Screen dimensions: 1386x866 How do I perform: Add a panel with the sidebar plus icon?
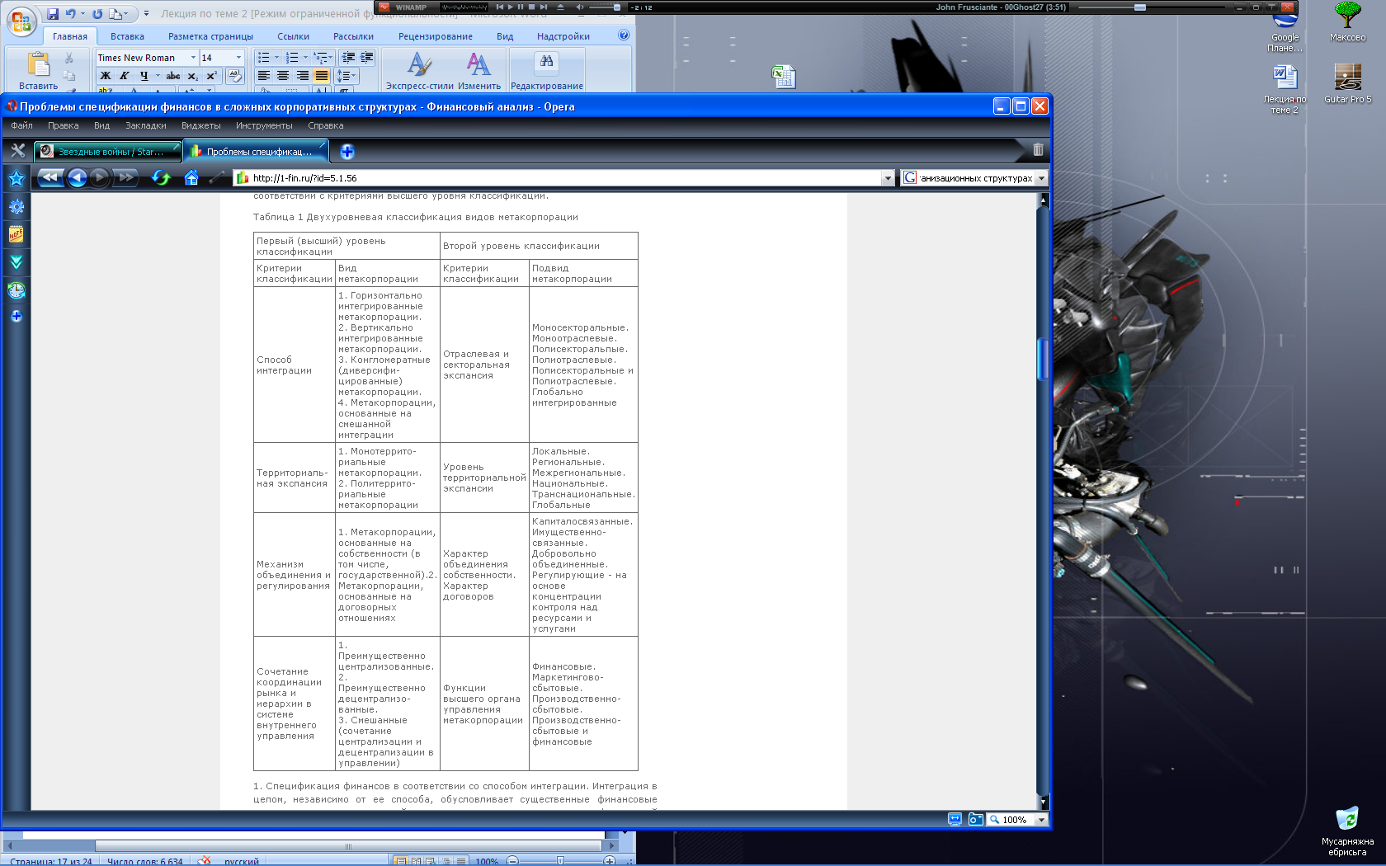tap(16, 316)
